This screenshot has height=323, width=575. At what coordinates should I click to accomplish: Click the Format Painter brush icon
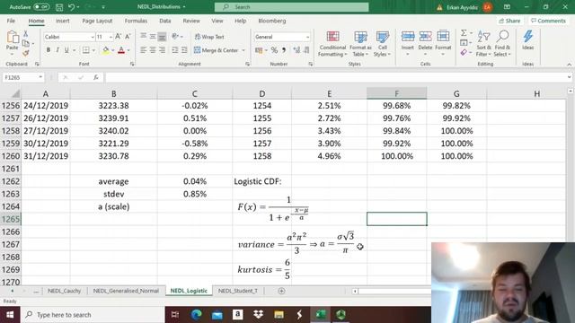[x=26, y=53]
